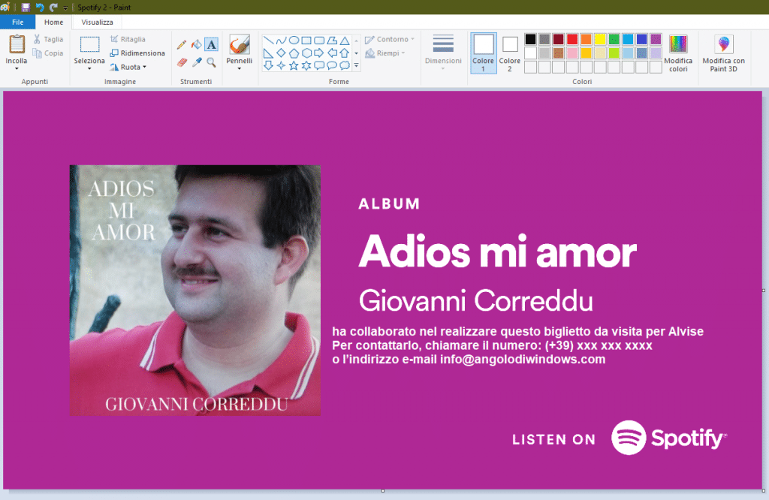Viewport: 769px width, 500px height.
Task: Choose the Pentagon shape
Action: pos(294,53)
